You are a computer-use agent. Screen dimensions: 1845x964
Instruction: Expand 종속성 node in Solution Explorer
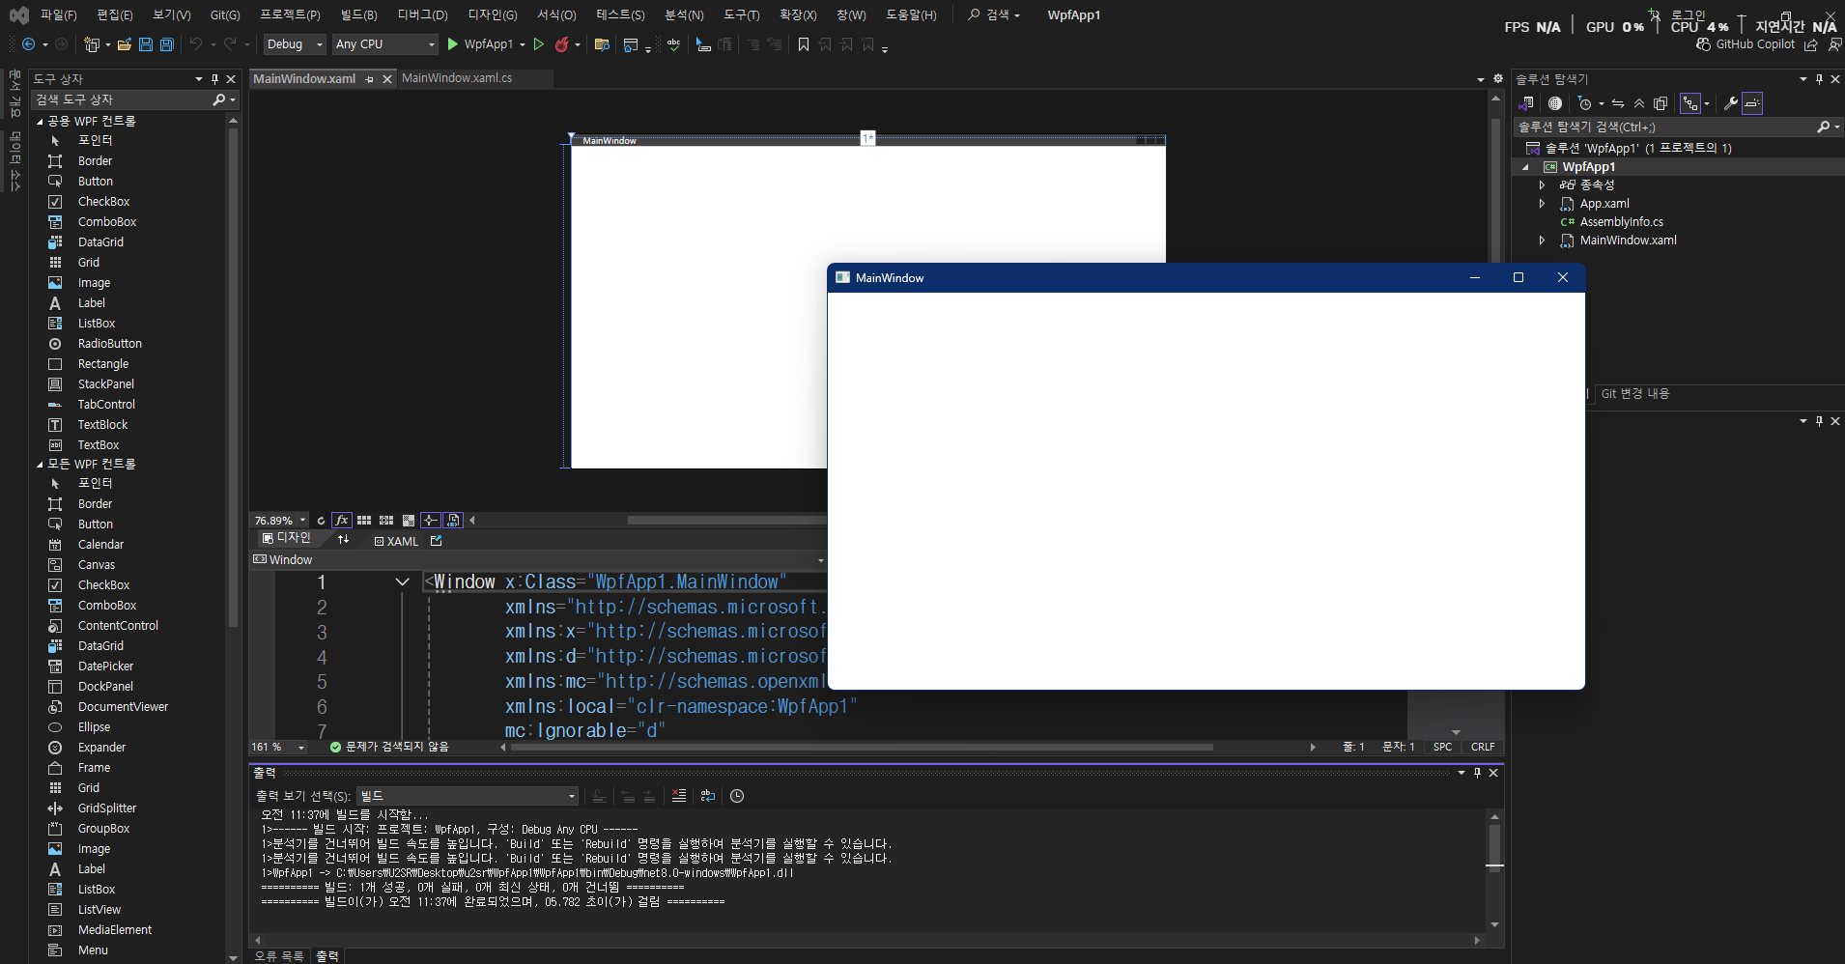point(1542,185)
